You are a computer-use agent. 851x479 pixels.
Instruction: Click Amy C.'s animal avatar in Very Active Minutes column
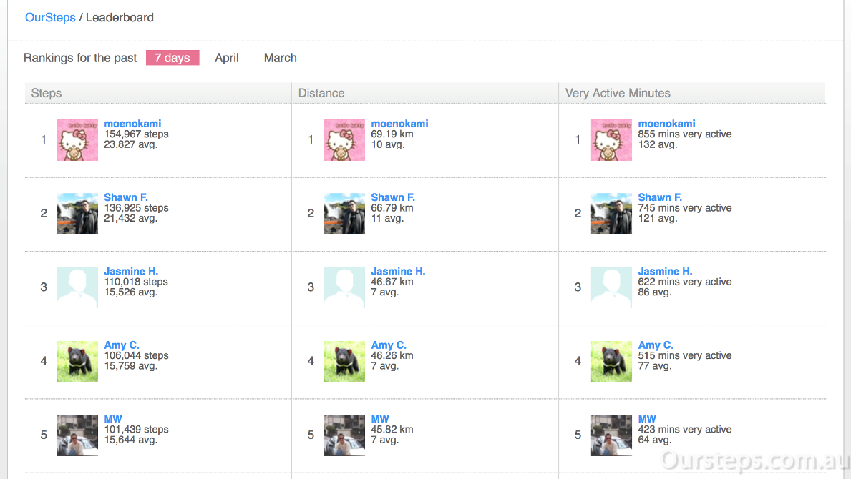[x=611, y=361]
